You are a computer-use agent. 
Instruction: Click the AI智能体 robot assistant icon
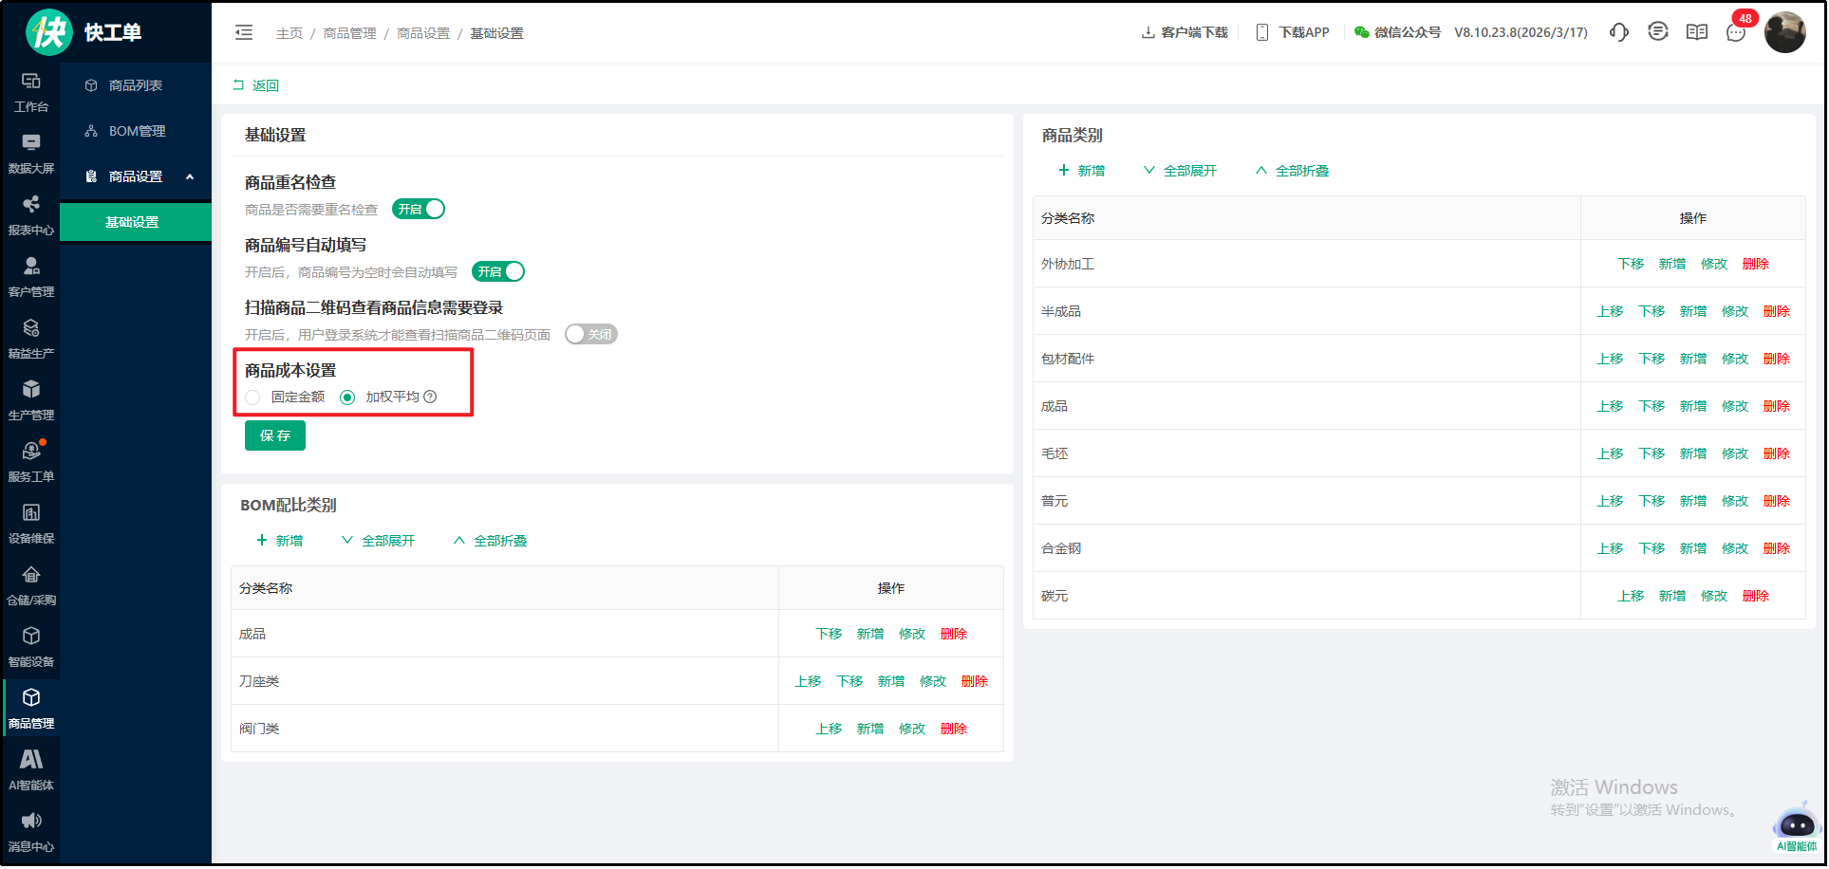coord(1796,825)
